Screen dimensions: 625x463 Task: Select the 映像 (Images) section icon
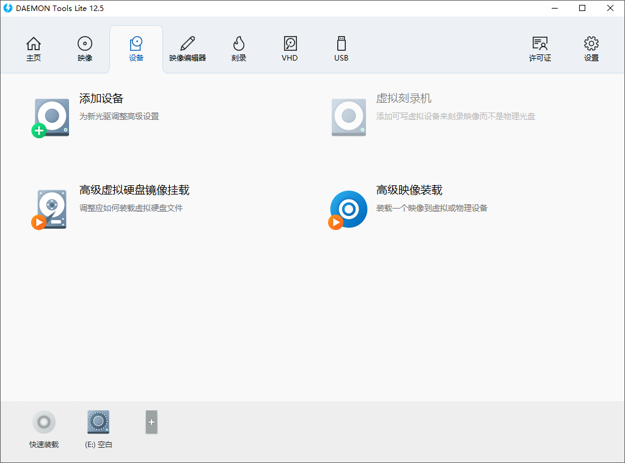pos(84,48)
